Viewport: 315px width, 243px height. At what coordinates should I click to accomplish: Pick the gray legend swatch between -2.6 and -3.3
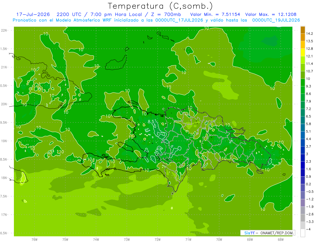(x=303, y=218)
